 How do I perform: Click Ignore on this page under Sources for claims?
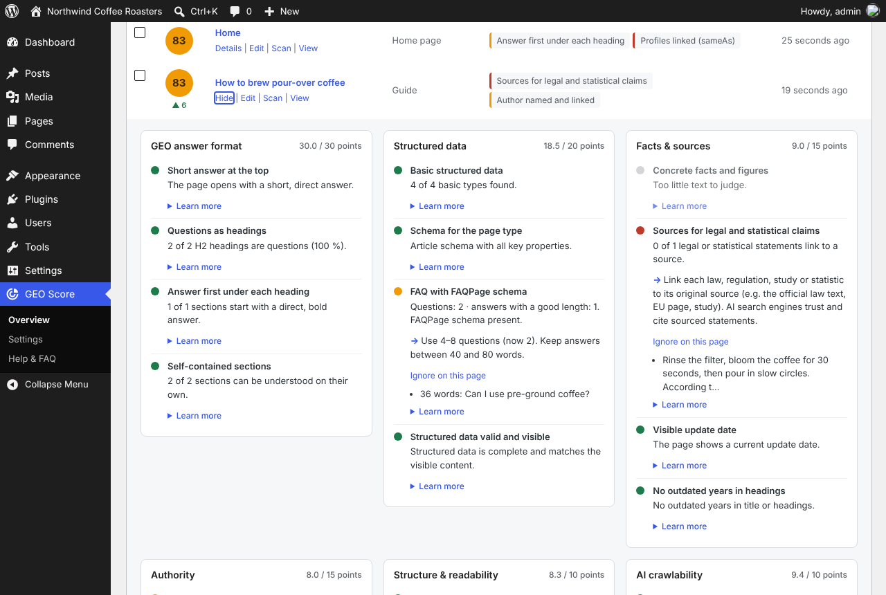[691, 342]
